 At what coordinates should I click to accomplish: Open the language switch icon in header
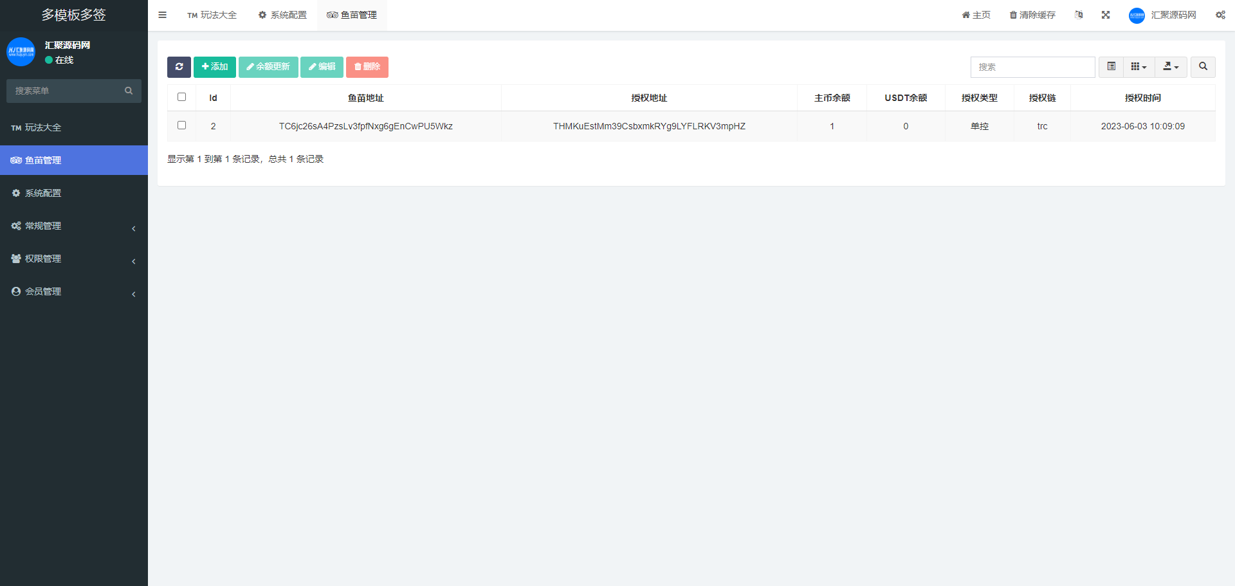point(1079,15)
